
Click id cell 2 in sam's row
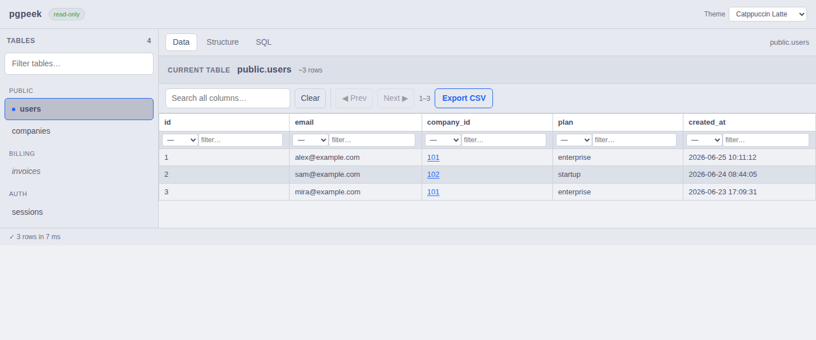click(224, 174)
